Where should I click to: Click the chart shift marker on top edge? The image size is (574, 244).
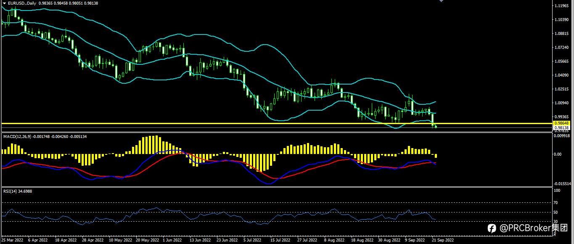441,1
